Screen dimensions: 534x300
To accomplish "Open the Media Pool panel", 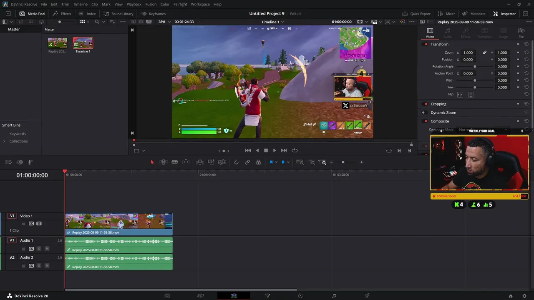I will click(x=32, y=14).
